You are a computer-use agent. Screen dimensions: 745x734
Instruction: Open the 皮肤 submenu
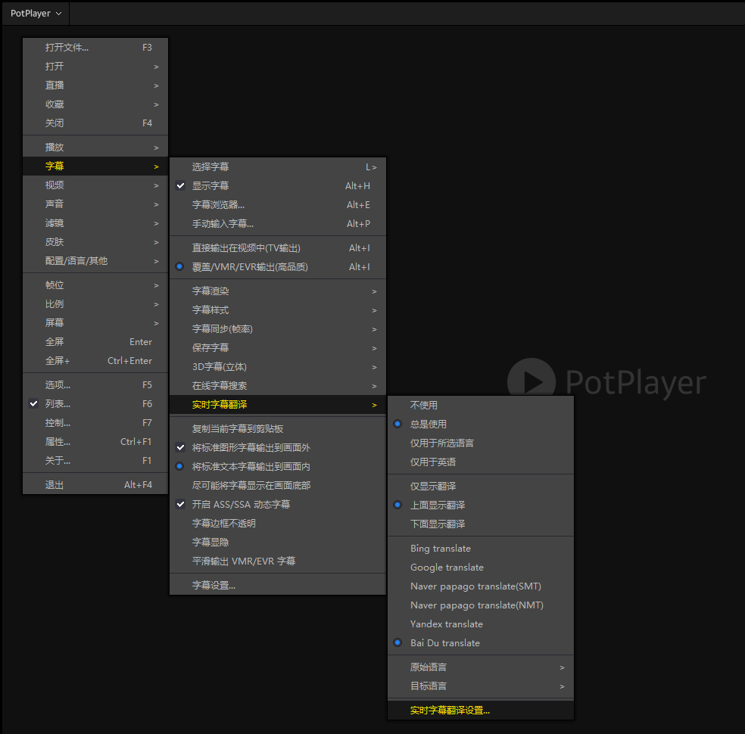pyautogui.click(x=95, y=242)
